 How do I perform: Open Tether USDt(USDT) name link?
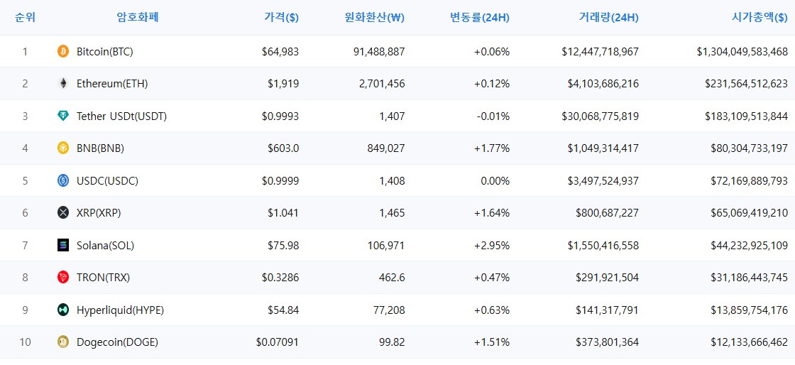point(121,116)
